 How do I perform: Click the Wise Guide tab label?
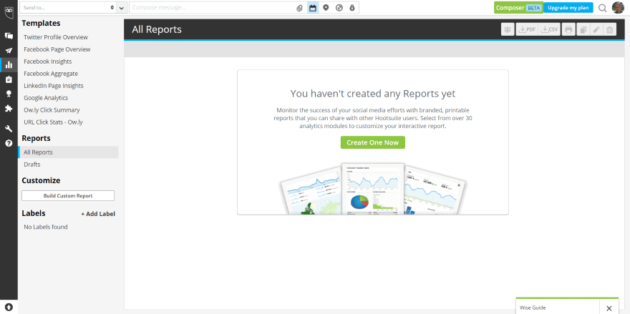[x=533, y=308]
